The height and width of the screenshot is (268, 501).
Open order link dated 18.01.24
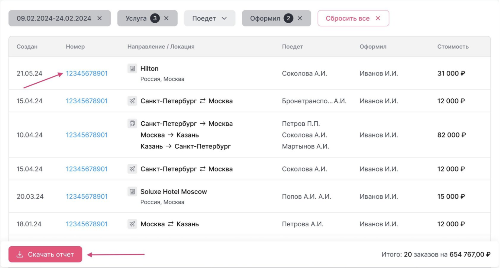[87, 224]
